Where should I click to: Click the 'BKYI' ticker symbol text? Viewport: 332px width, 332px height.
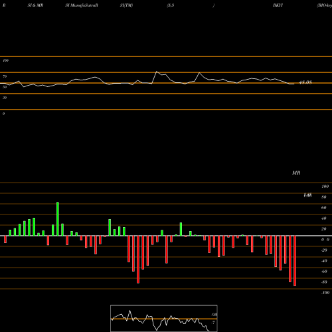(x=278, y=5)
